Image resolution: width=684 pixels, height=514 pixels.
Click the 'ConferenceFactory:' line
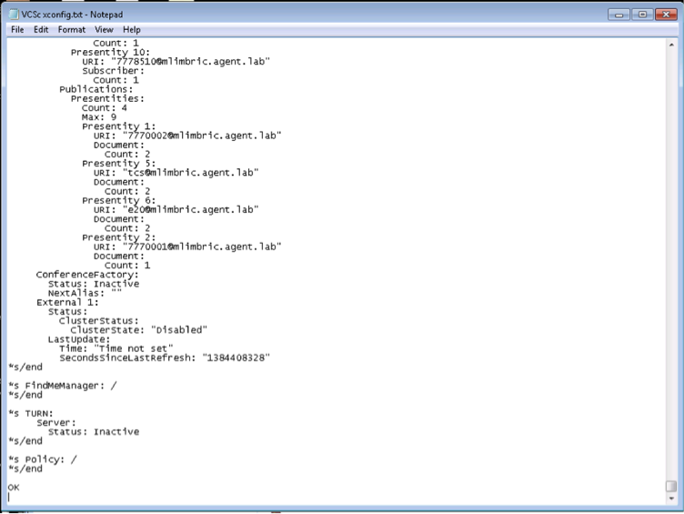click(x=87, y=275)
